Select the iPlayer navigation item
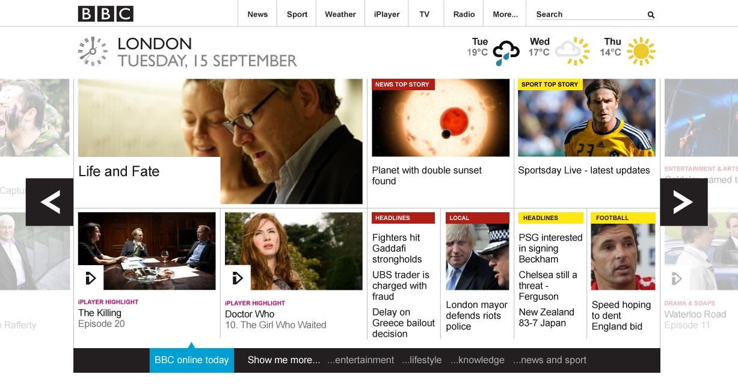 pyautogui.click(x=386, y=14)
